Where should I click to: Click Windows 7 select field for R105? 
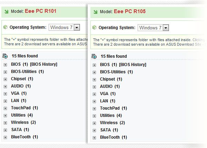tap(153, 28)
